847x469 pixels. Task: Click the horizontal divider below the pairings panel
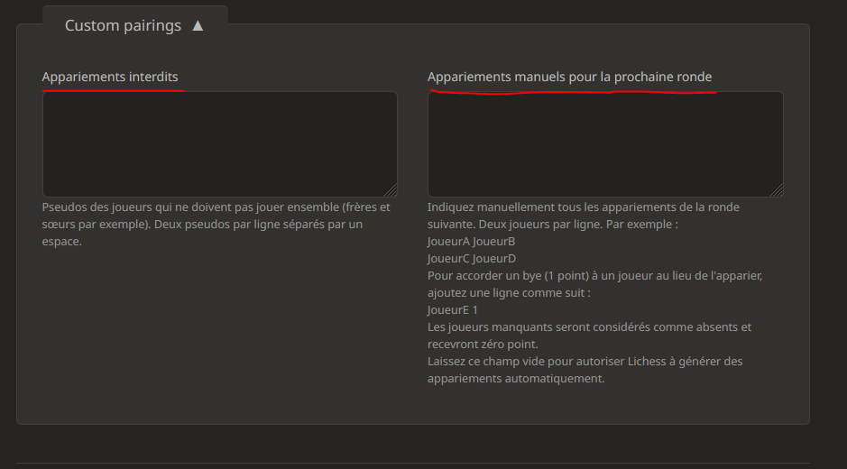click(x=413, y=464)
